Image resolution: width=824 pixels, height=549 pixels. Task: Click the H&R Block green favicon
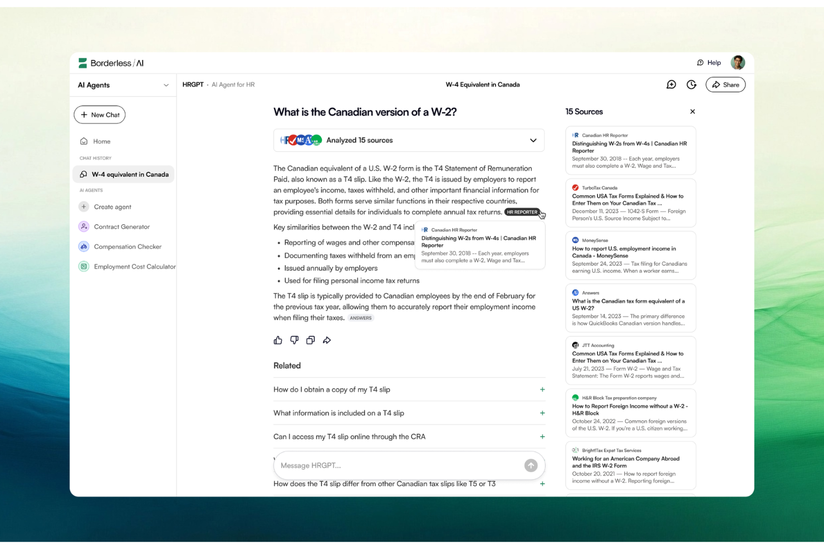[576, 398]
